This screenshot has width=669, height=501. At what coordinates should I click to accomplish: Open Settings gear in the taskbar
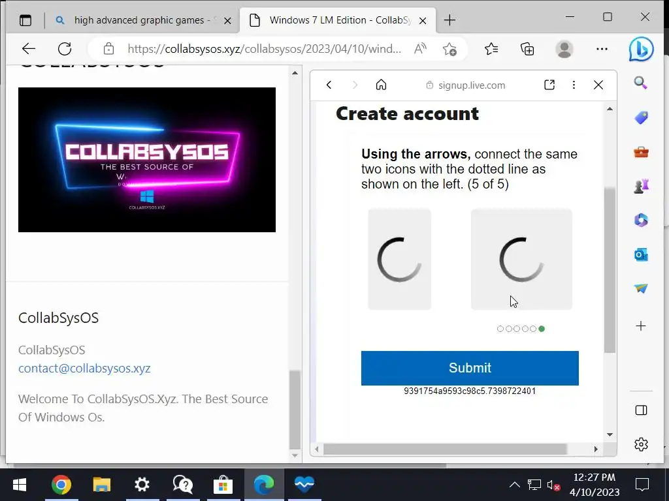(x=142, y=485)
